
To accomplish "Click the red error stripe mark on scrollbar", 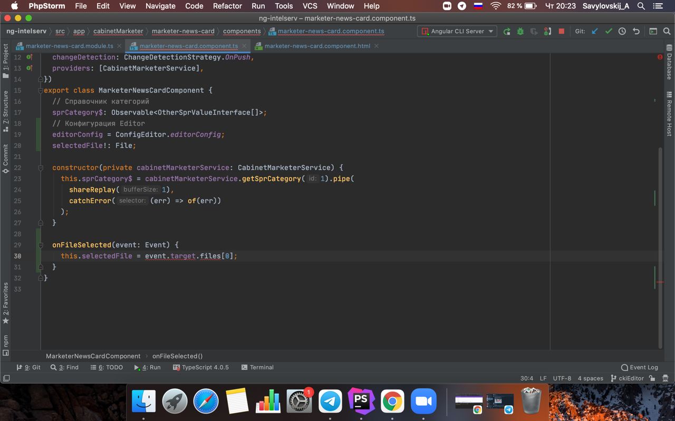I will point(660,282).
